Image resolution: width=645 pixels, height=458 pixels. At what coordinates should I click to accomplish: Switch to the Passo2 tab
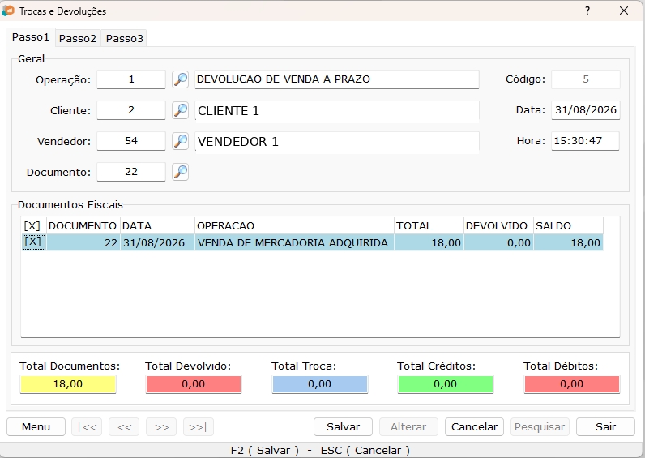(x=78, y=38)
